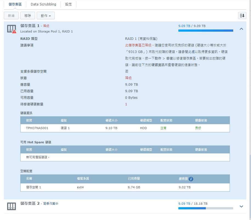Open the 設定 tab
The height and width of the screenshot is (220, 251).
[x=69, y=4]
